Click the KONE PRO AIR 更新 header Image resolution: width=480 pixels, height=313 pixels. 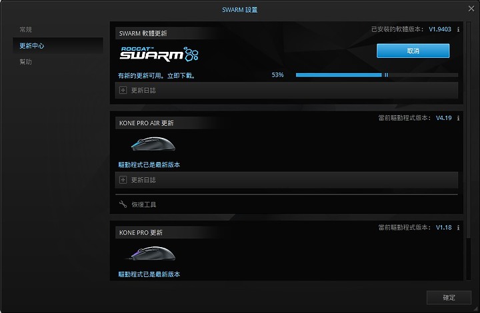point(146,123)
